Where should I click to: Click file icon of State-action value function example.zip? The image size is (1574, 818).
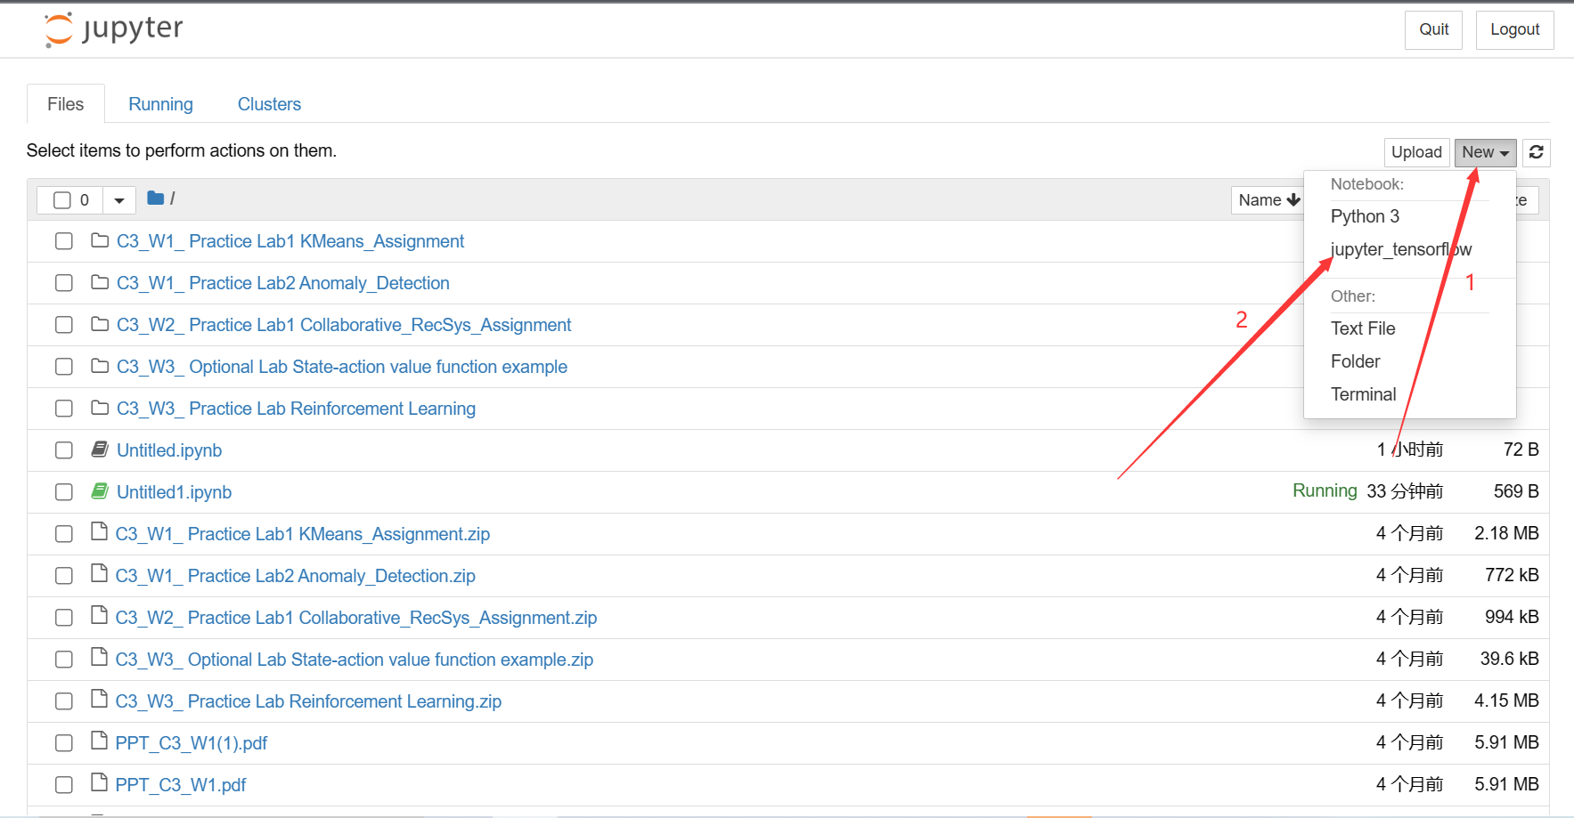coord(99,658)
